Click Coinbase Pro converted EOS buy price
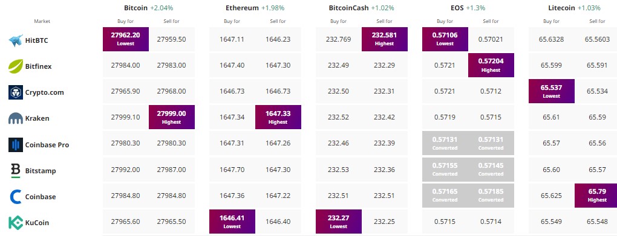617x236 pixels. 445,143
